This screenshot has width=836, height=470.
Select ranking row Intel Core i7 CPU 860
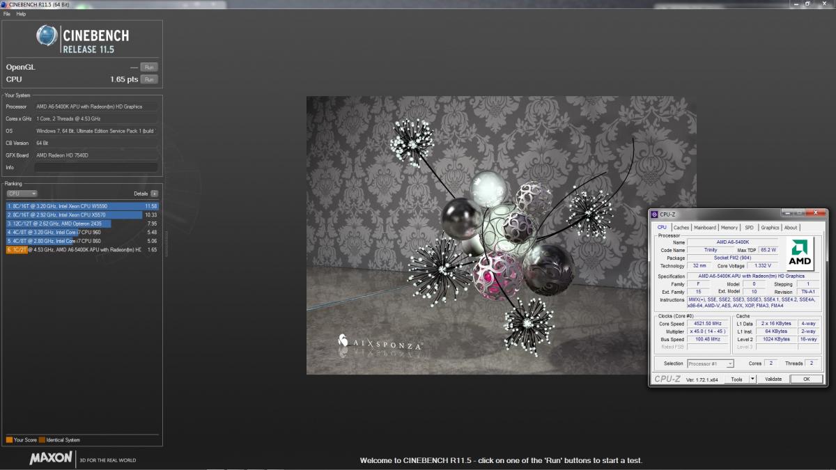coord(82,241)
